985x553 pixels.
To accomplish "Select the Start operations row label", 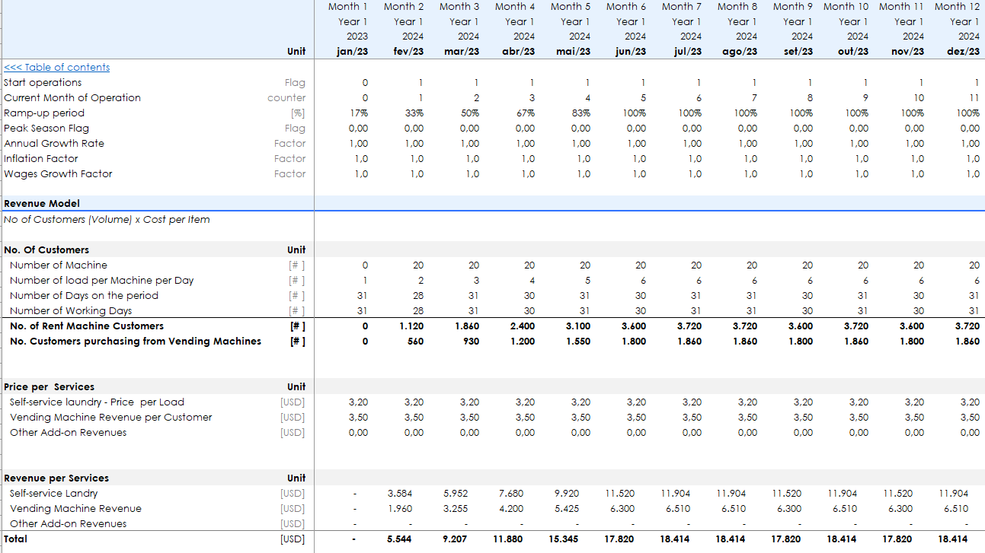I will coord(43,82).
